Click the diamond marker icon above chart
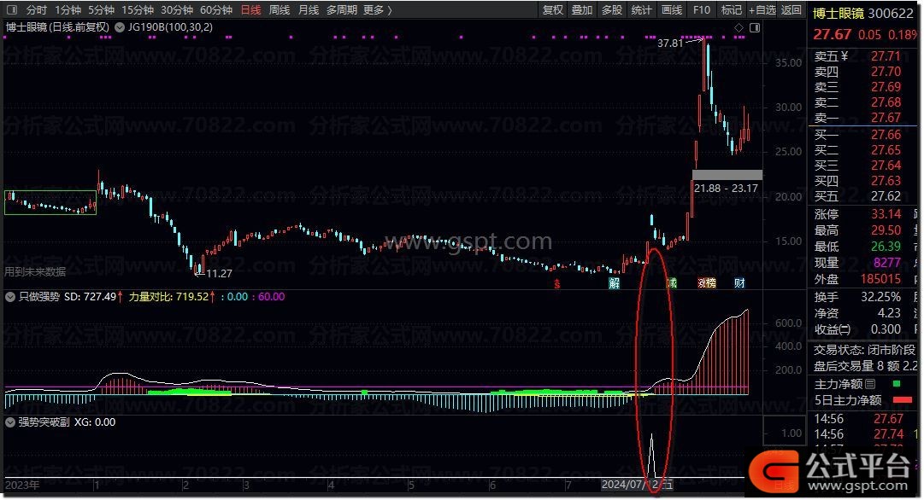The height and width of the screenshot is (500, 924). [739, 27]
